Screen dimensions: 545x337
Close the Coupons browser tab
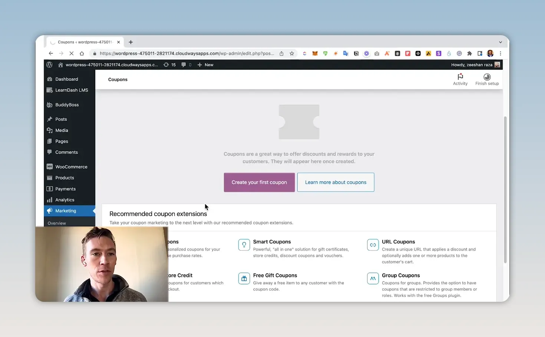[x=118, y=42]
